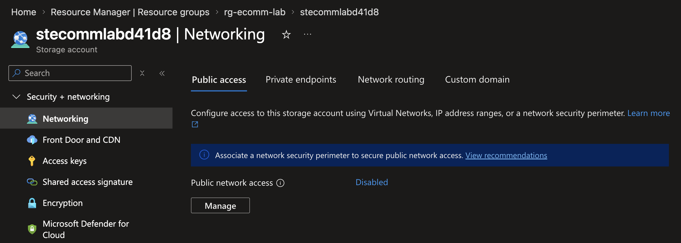Open Shared access signature in the sidebar

pos(87,182)
